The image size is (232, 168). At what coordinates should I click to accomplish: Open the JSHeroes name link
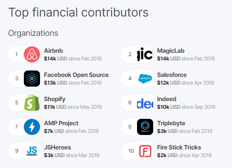point(57,147)
